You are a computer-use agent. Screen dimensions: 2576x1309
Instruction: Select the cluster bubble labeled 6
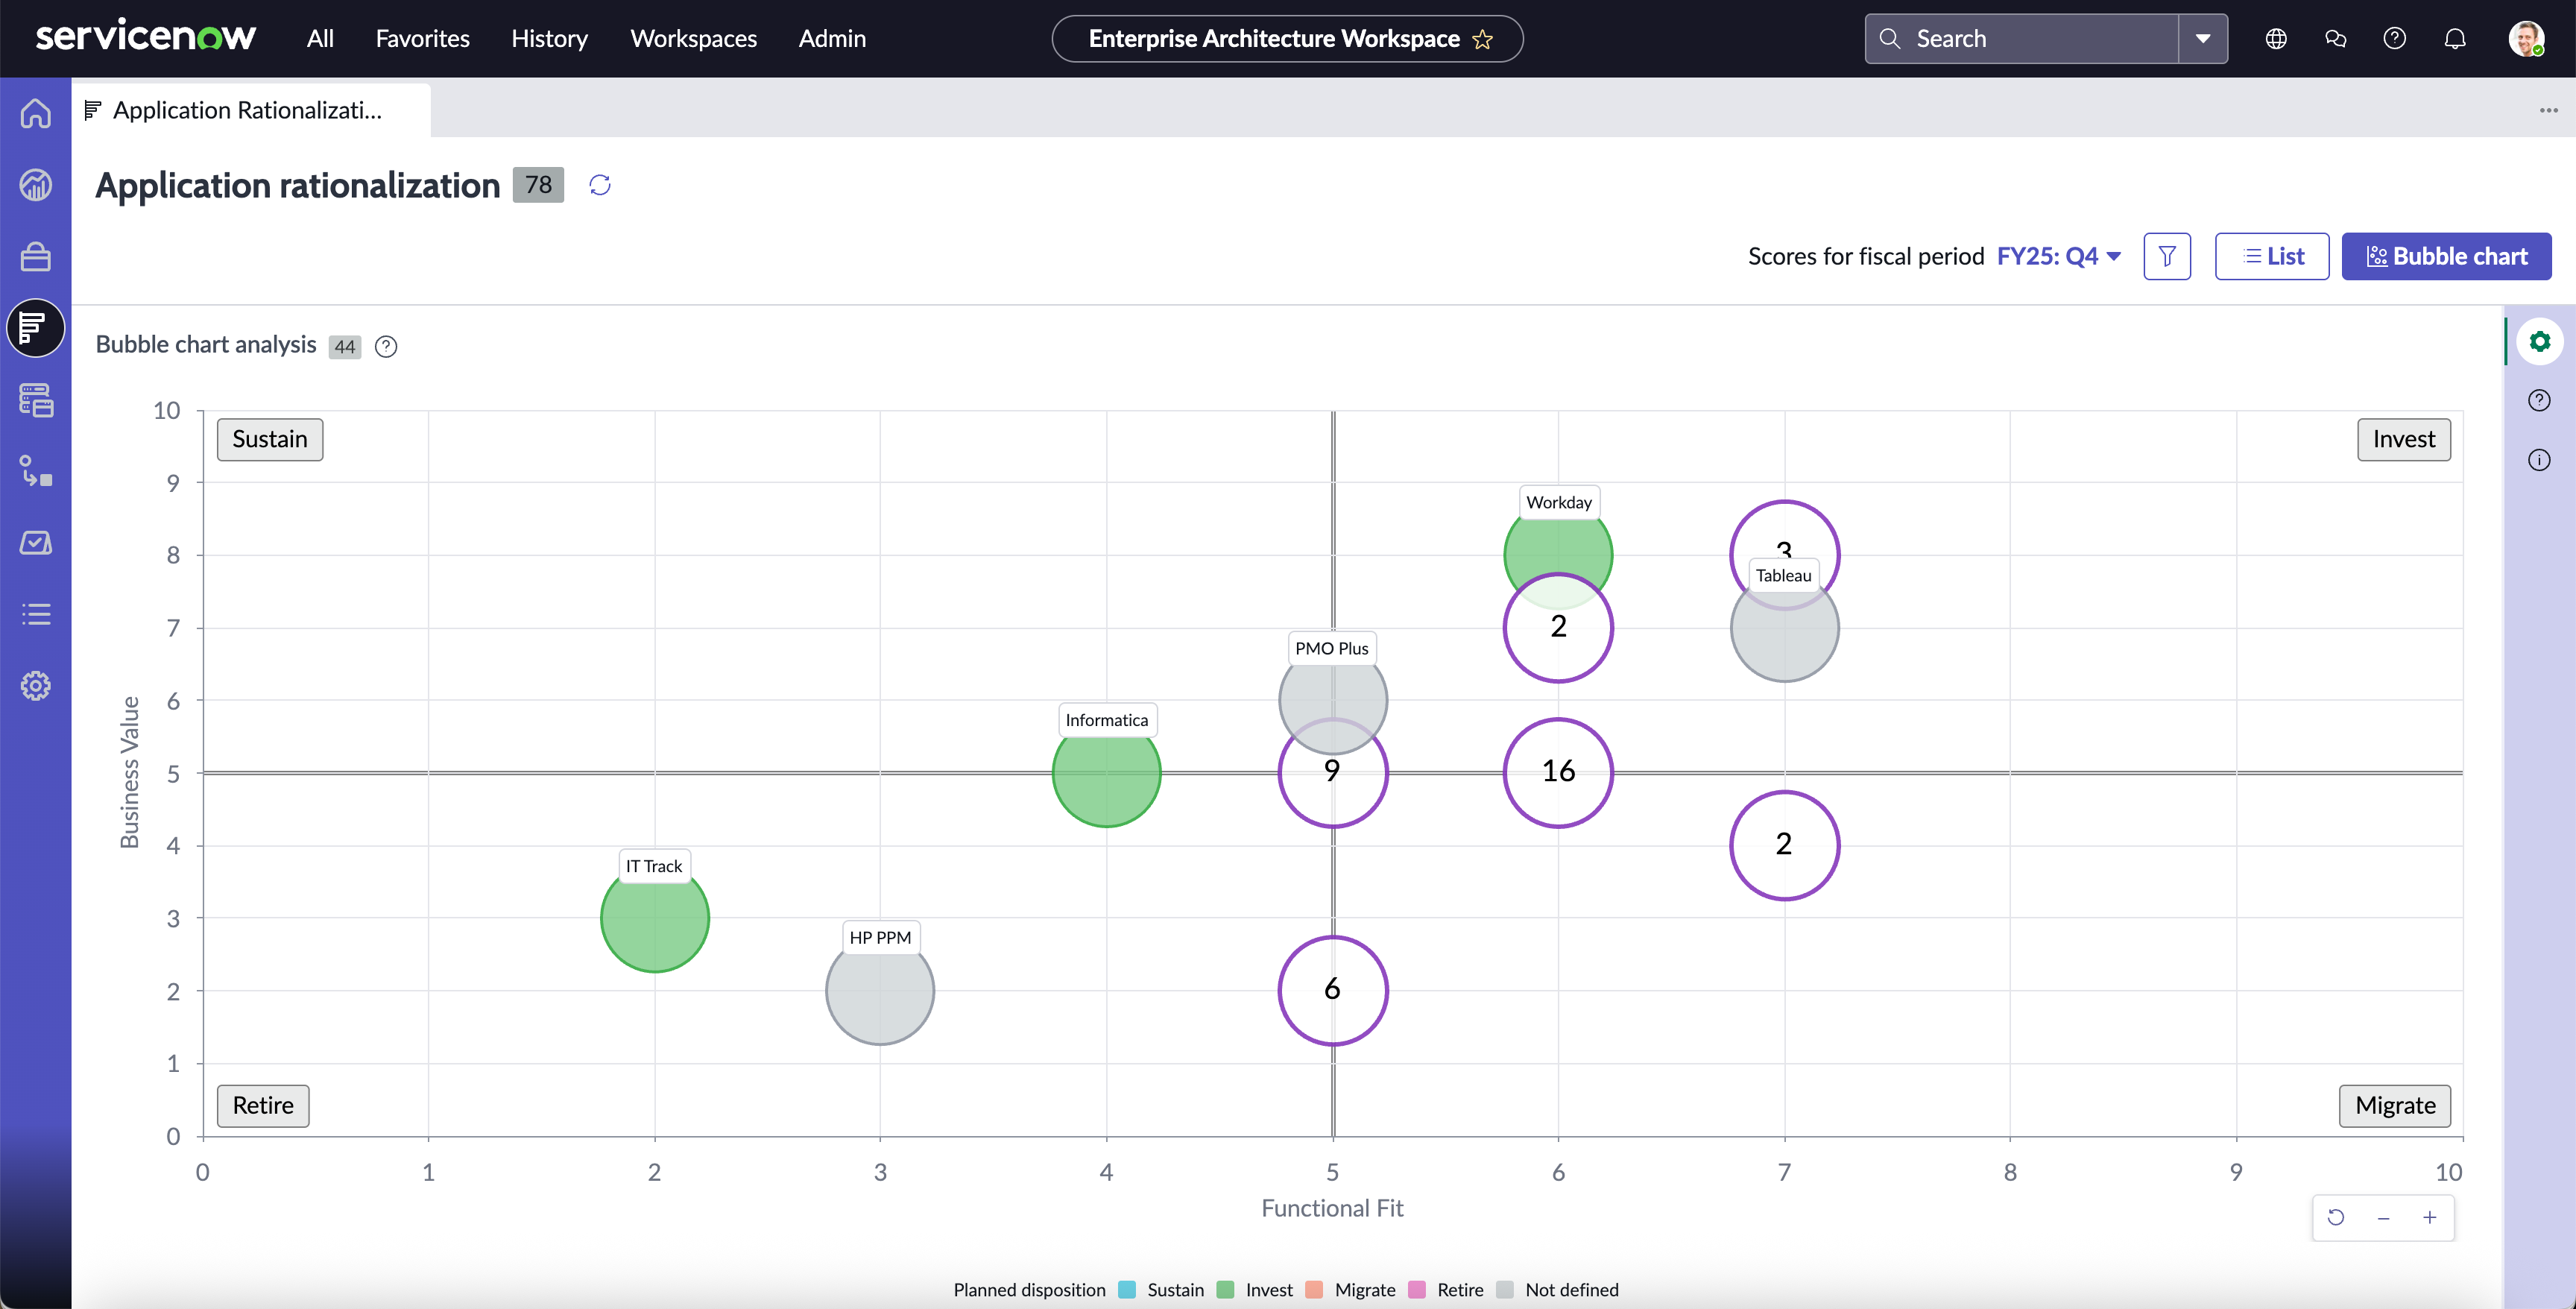1333,991
